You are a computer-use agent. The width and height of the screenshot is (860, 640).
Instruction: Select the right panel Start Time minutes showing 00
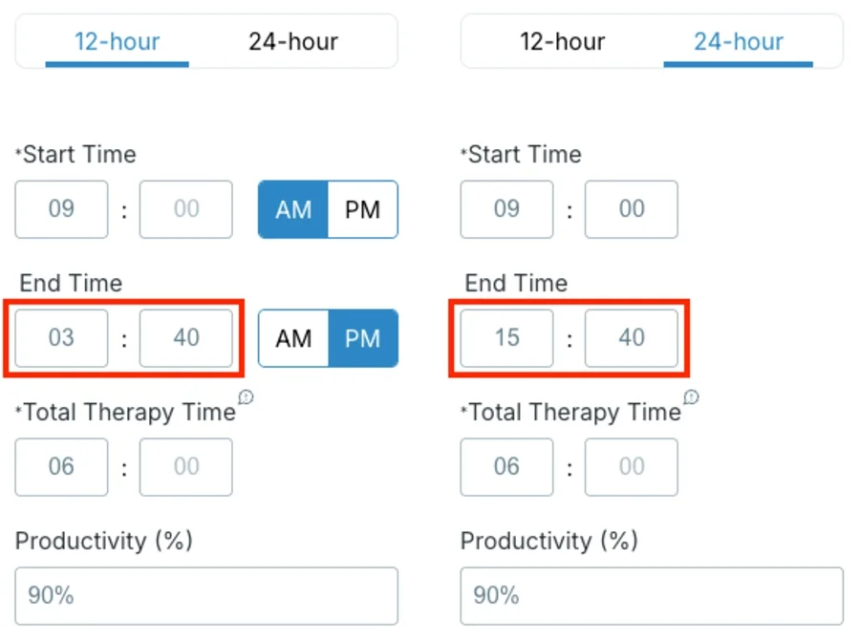tap(631, 209)
